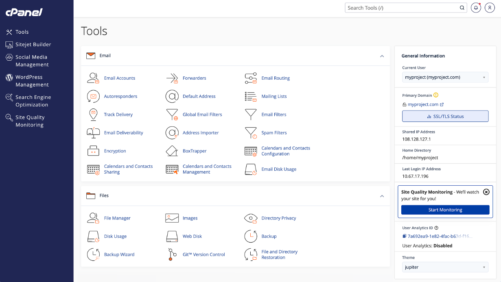Click the SSL/TLS Status button
Viewport: 501px width, 282px height.
click(445, 116)
